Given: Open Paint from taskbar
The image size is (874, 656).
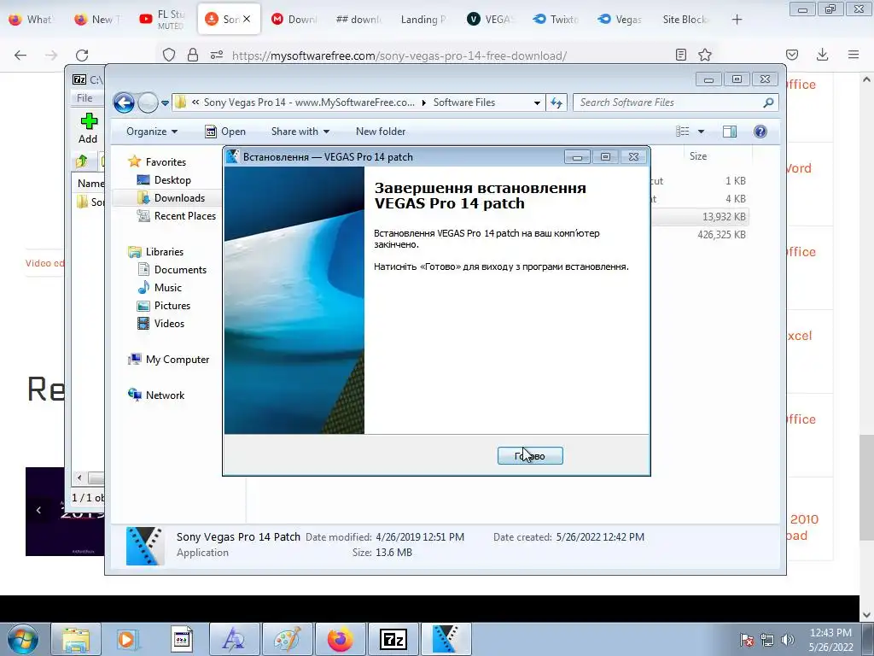Looking at the screenshot, I should pyautogui.click(x=287, y=639).
